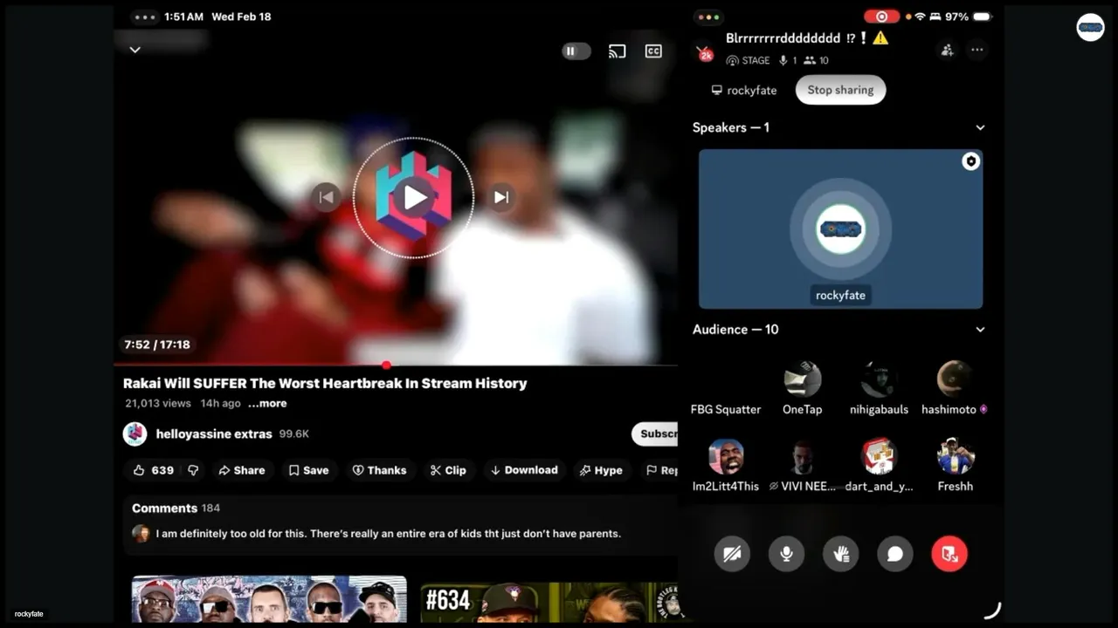
Task: Like the video with thumbs up
Action: (x=154, y=470)
